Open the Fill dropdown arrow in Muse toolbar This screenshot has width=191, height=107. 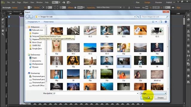(31, 7)
